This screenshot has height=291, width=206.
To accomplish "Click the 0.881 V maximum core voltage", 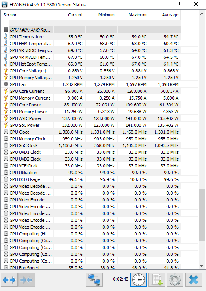I will pyautogui.click(x=139, y=71).
